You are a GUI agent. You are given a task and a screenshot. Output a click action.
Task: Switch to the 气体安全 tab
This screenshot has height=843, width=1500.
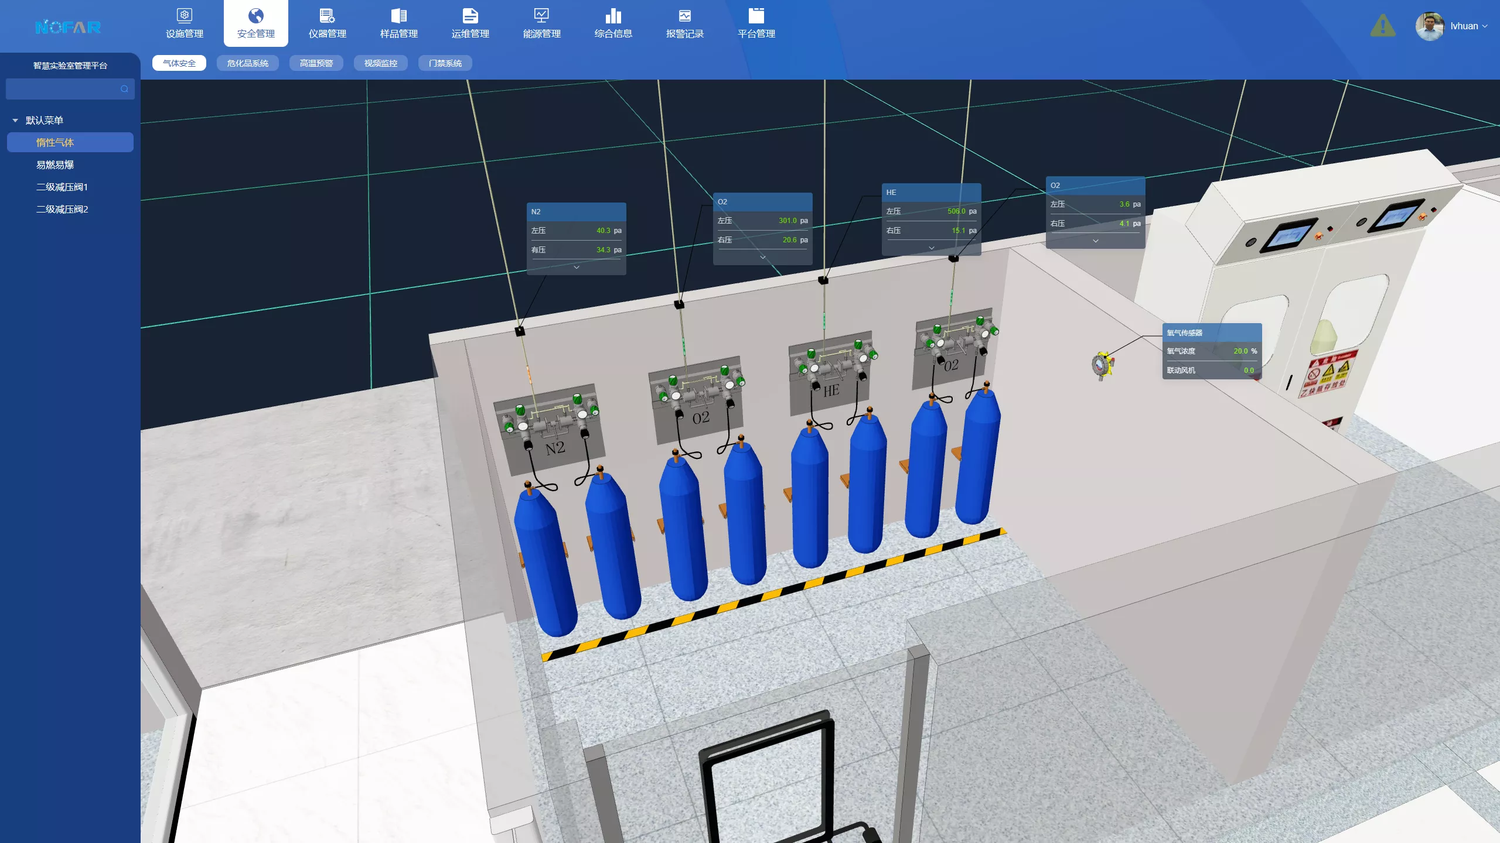point(179,63)
